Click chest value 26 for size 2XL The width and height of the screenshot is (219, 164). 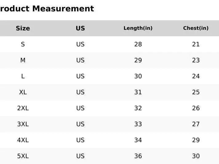[x=196, y=108]
